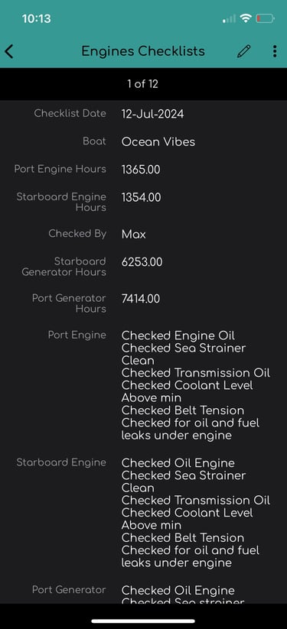Viewport: 287px width, 629px height.
Task: Tap the Port Engine checklist text
Action: (x=196, y=385)
